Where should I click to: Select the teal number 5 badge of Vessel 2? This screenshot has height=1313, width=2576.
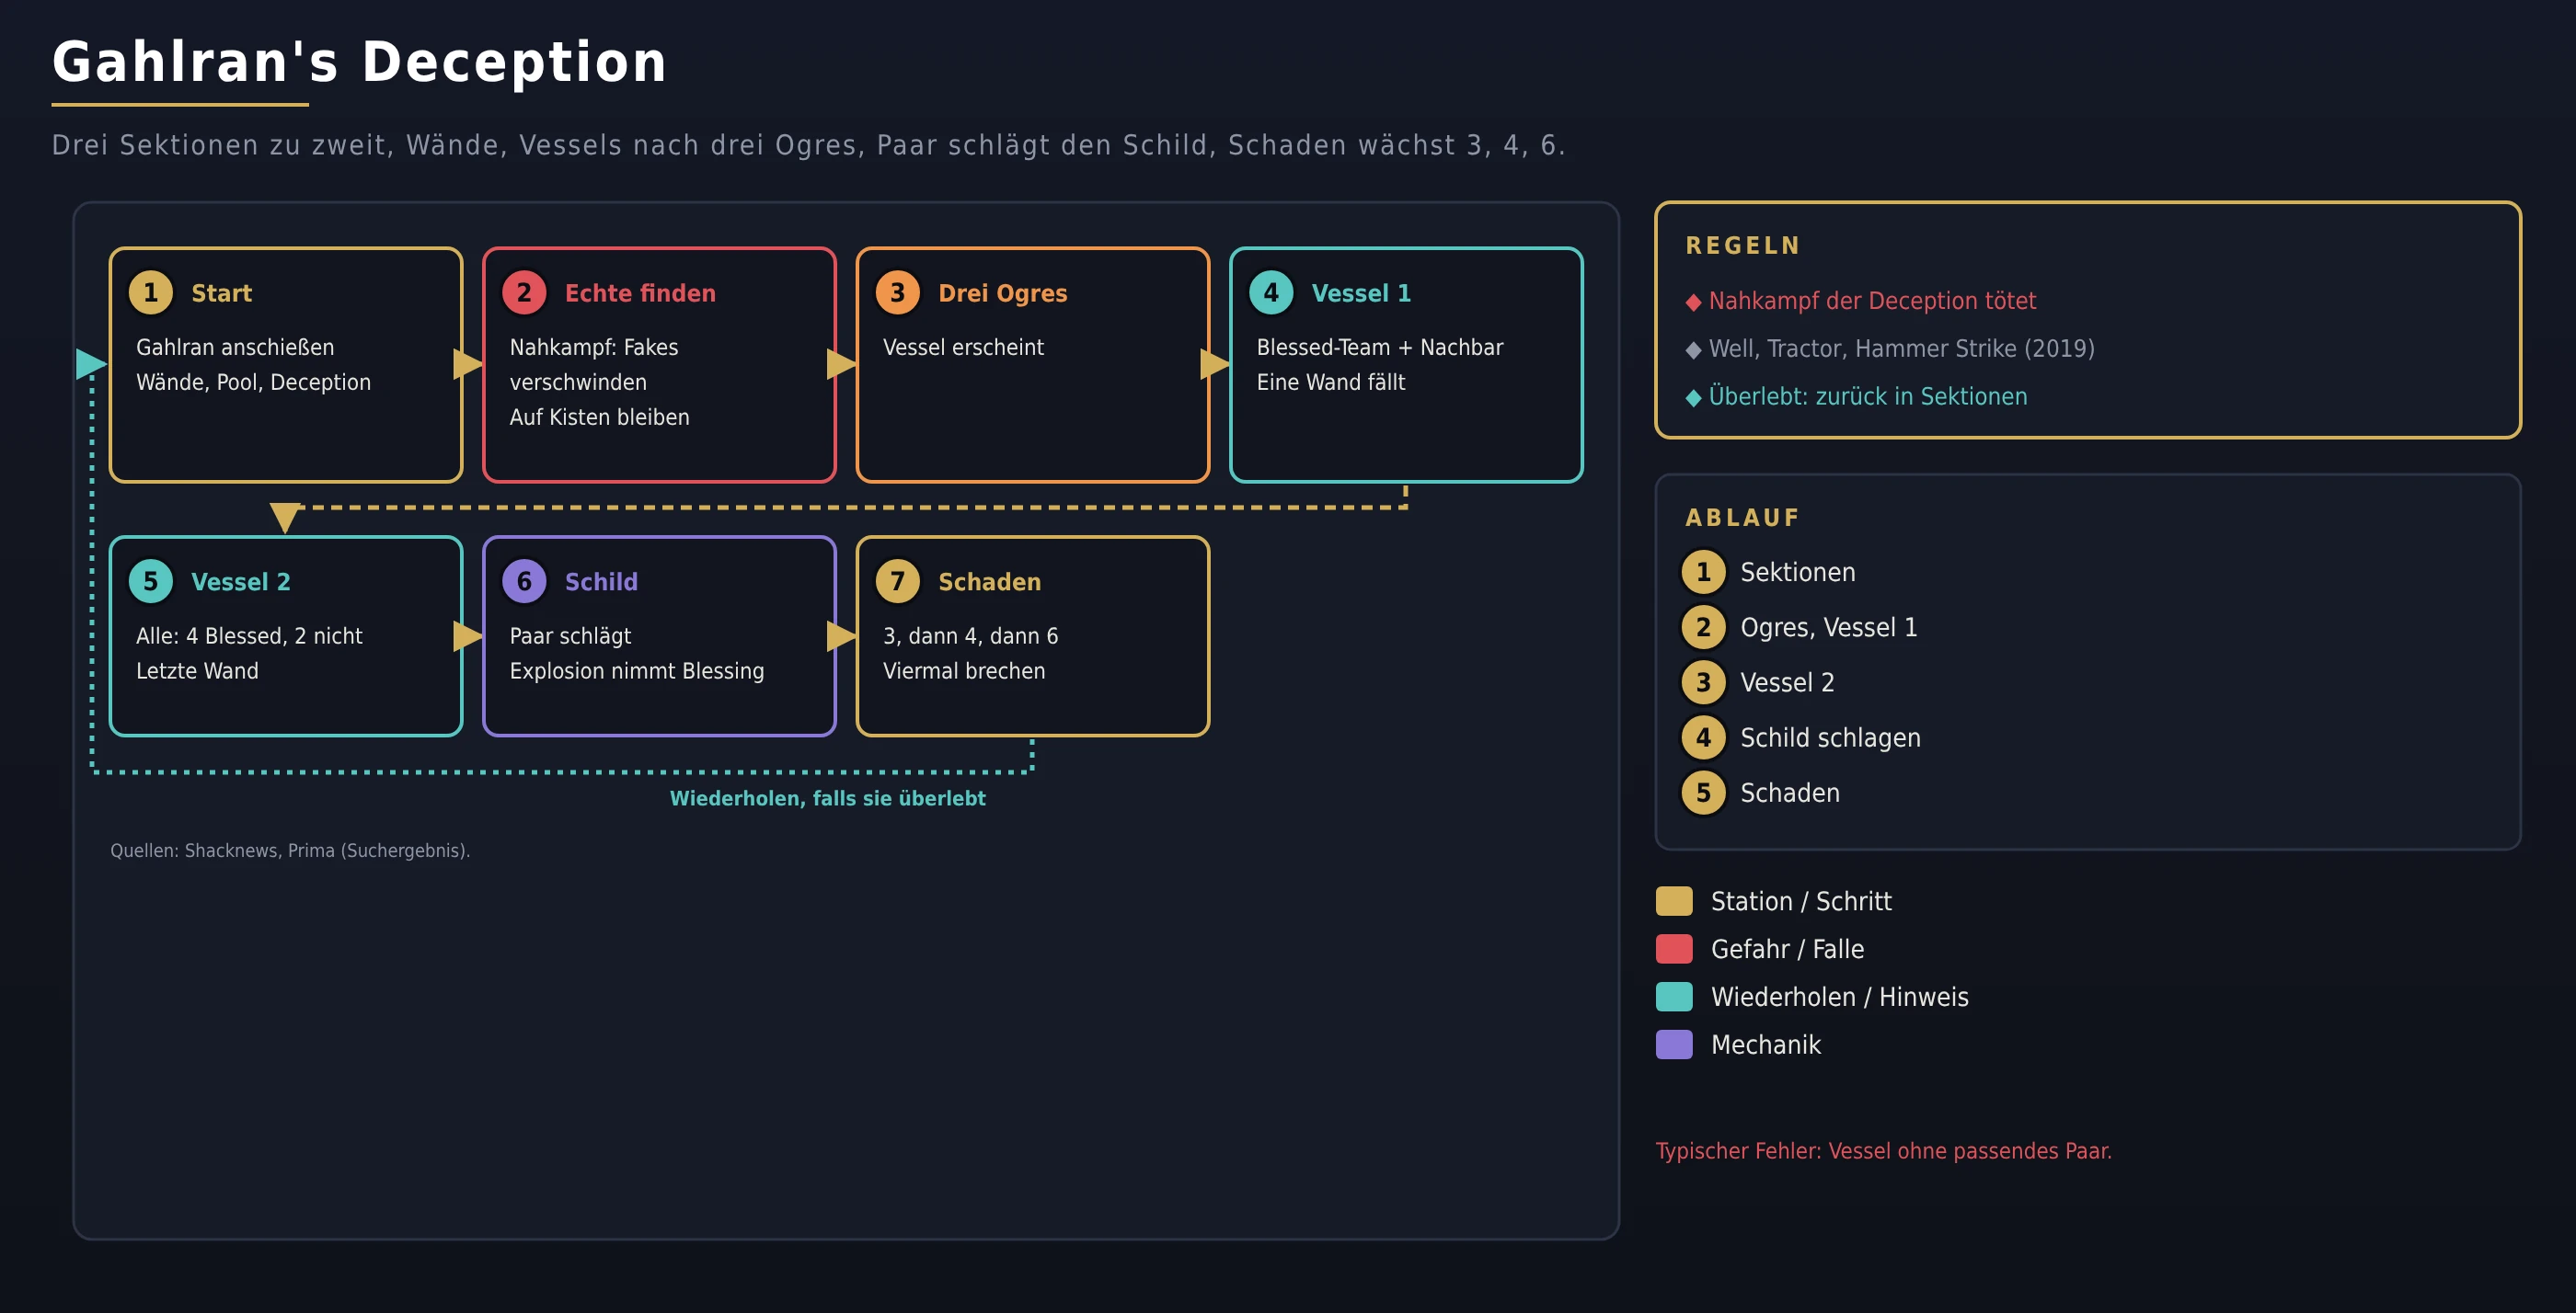coord(151,581)
